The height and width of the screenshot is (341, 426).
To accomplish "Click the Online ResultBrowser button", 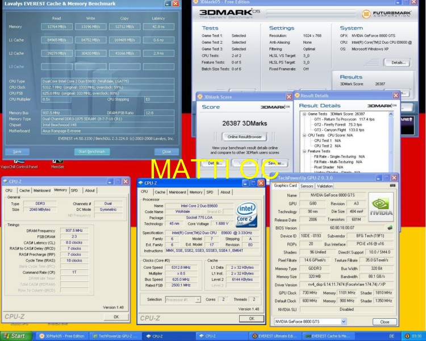I will (x=244, y=137).
